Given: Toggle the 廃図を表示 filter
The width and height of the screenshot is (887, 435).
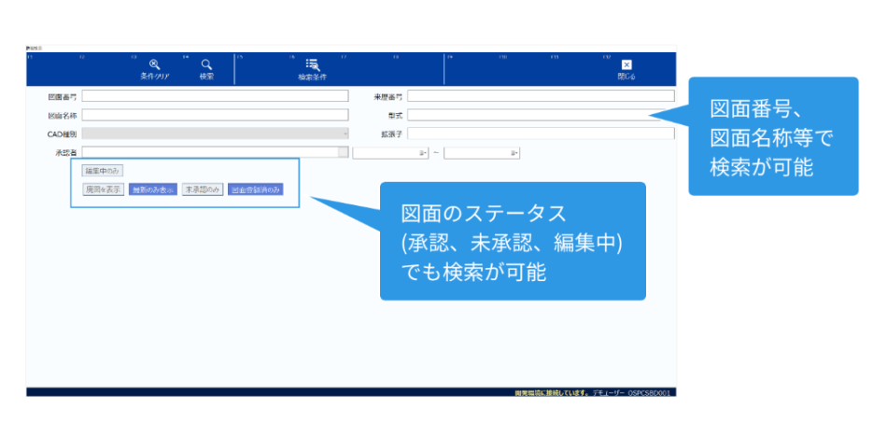Looking at the screenshot, I should (103, 189).
